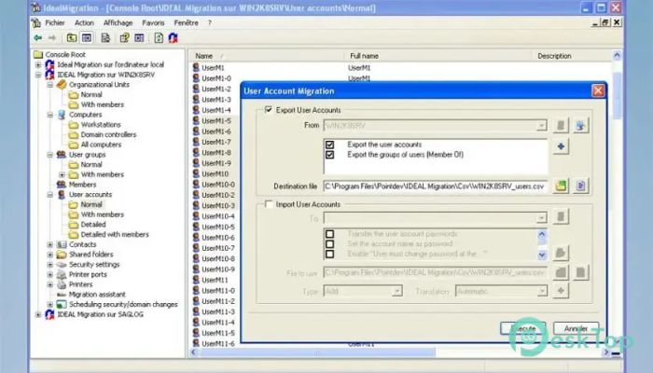Toggle the Export User Accounts checkbox
Viewport: 653px width, 373px height.
tap(269, 110)
